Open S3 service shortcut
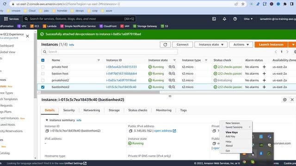 click(x=164, y=26)
